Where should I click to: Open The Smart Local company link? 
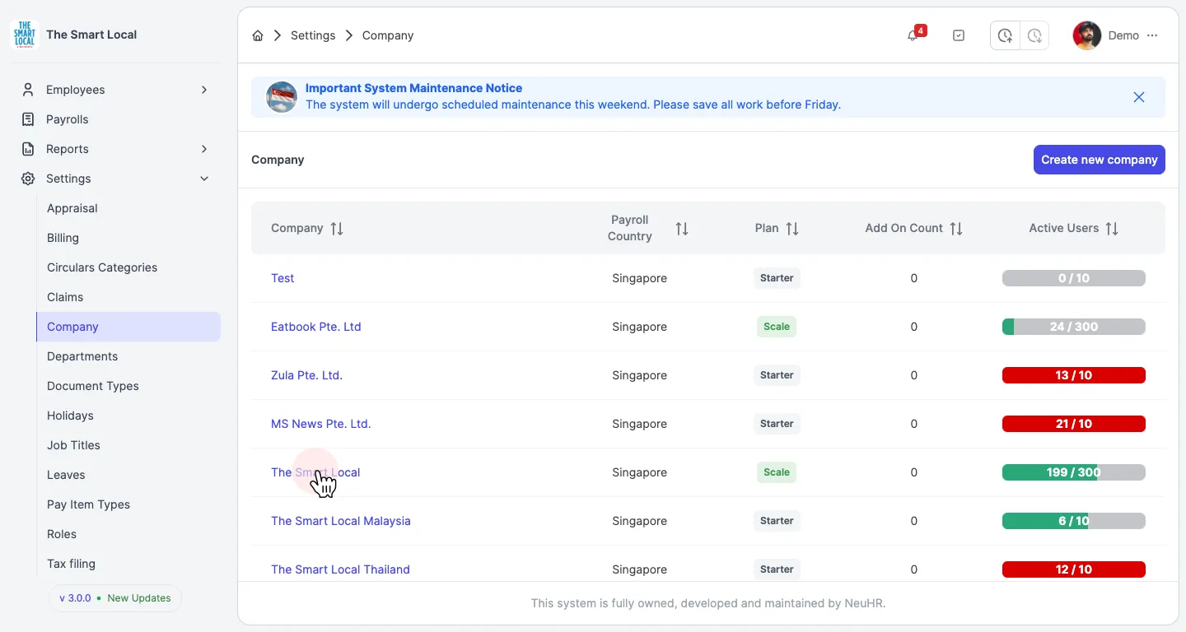(315, 472)
